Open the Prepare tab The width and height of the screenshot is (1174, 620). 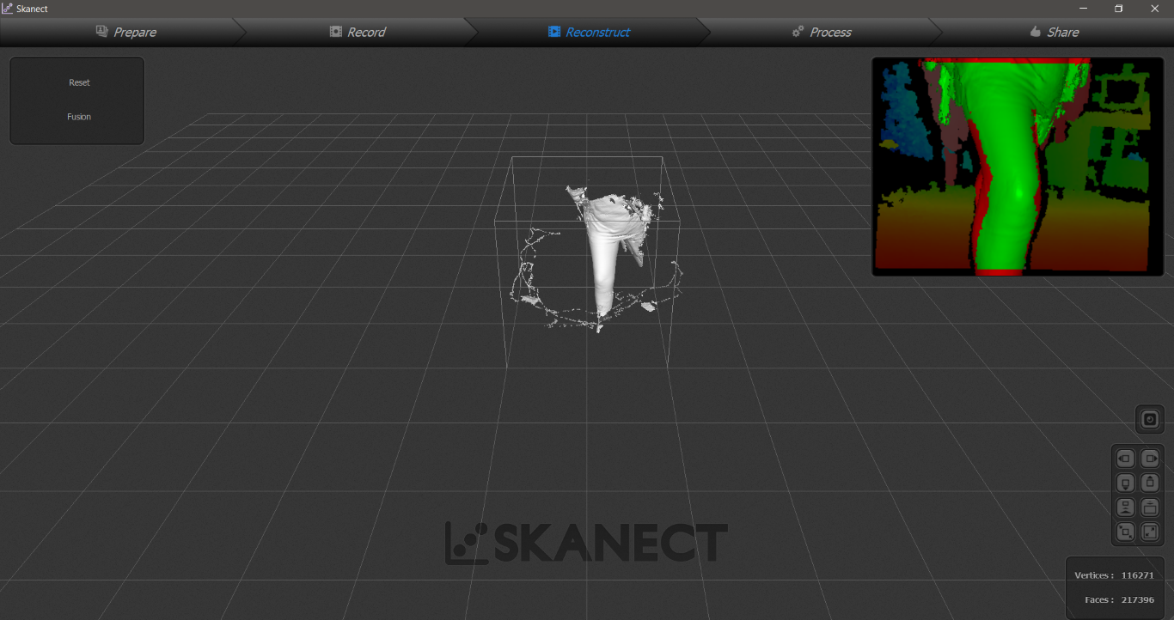pyautogui.click(x=125, y=32)
